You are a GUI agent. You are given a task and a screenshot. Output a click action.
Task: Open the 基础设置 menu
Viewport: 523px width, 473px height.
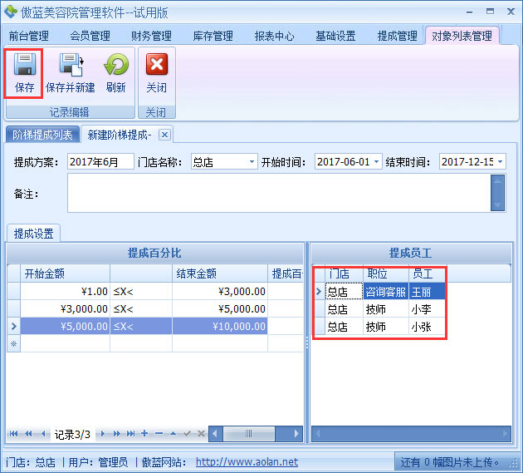(x=336, y=36)
